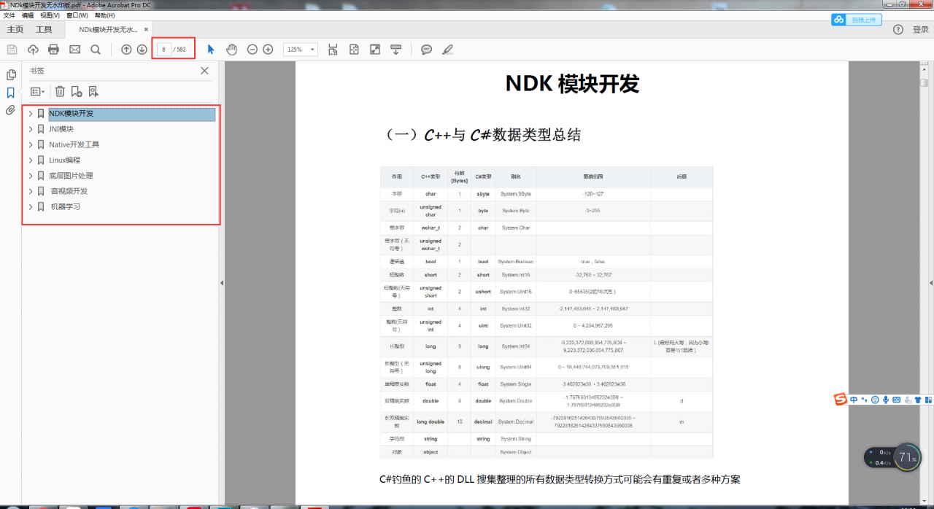Open the find text magnifier icon
This screenshot has width=934, height=509.
click(96, 50)
